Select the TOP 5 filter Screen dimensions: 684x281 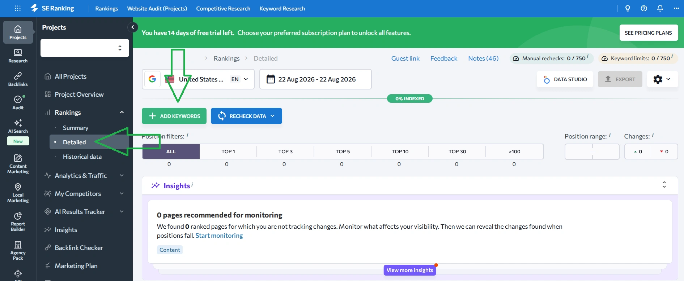pyautogui.click(x=343, y=152)
